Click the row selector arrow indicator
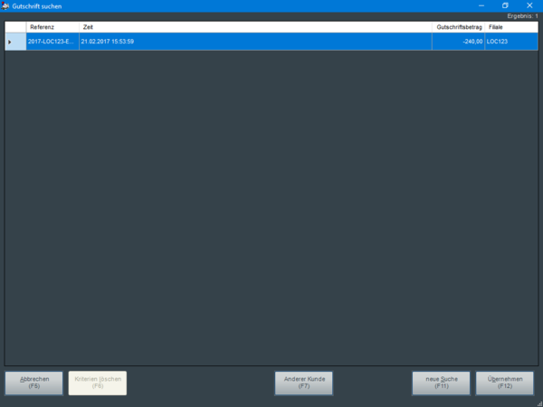This screenshot has width=543, height=407. click(x=11, y=42)
